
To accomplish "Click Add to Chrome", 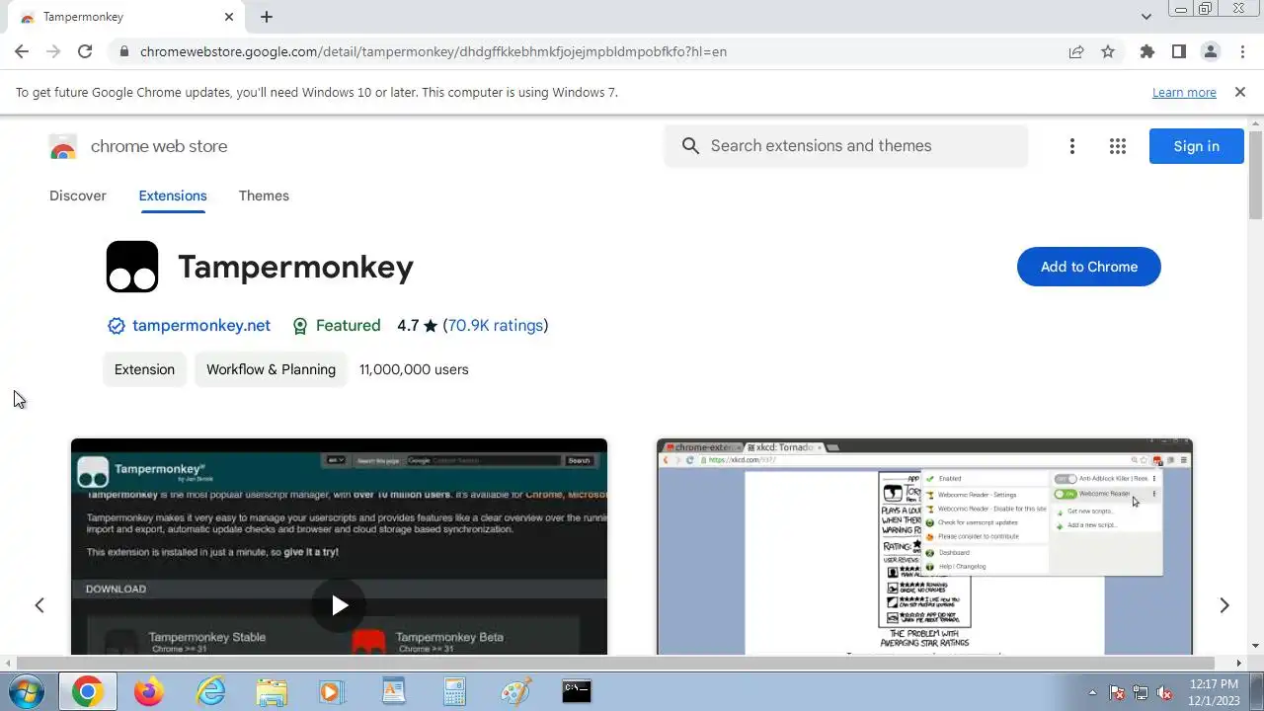I will [x=1088, y=267].
